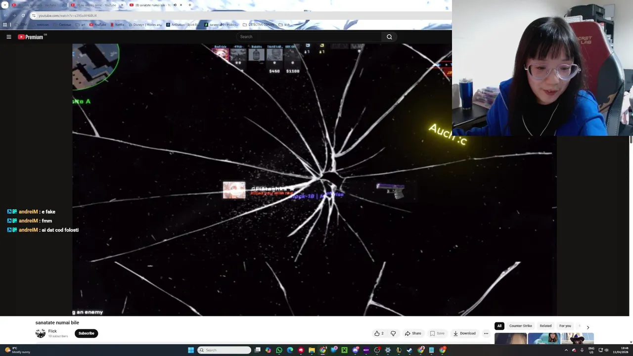Reload the current page
Image resolution: width=633 pixels, height=356 pixels.
pos(23,15)
